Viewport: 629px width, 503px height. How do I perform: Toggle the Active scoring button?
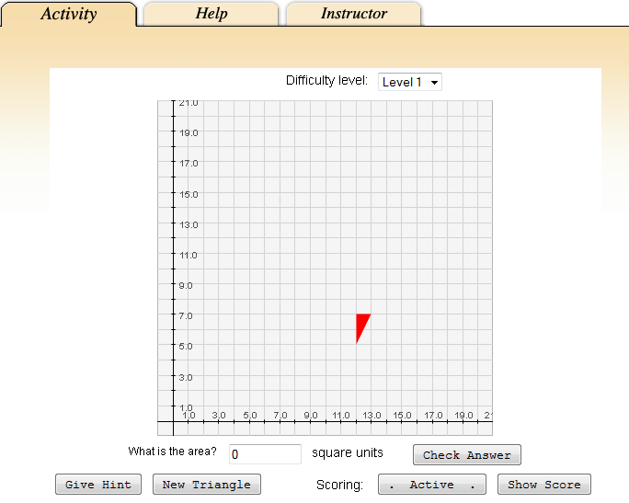tap(432, 484)
